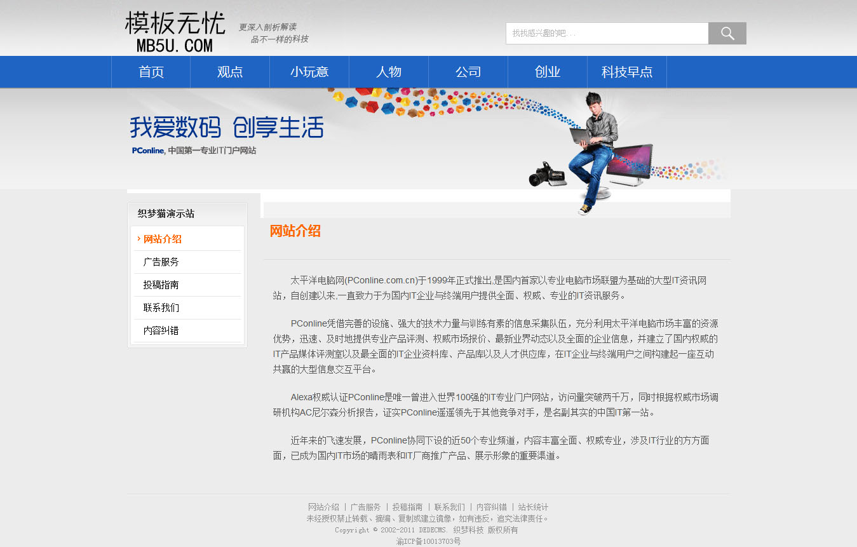Go to the 观点 navigation tab
Screen dimensions: 857x547
[230, 72]
